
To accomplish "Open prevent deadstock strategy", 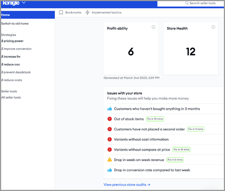I will pyautogui.click(x=16, y=72).
